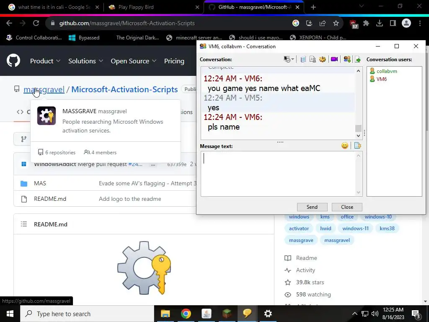Open message history notebook icon in Conversation window
This screenshot has width=429, height=322.
303,59
